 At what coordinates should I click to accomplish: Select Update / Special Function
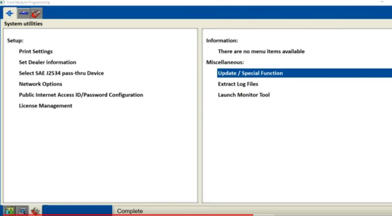coord(304,73)
